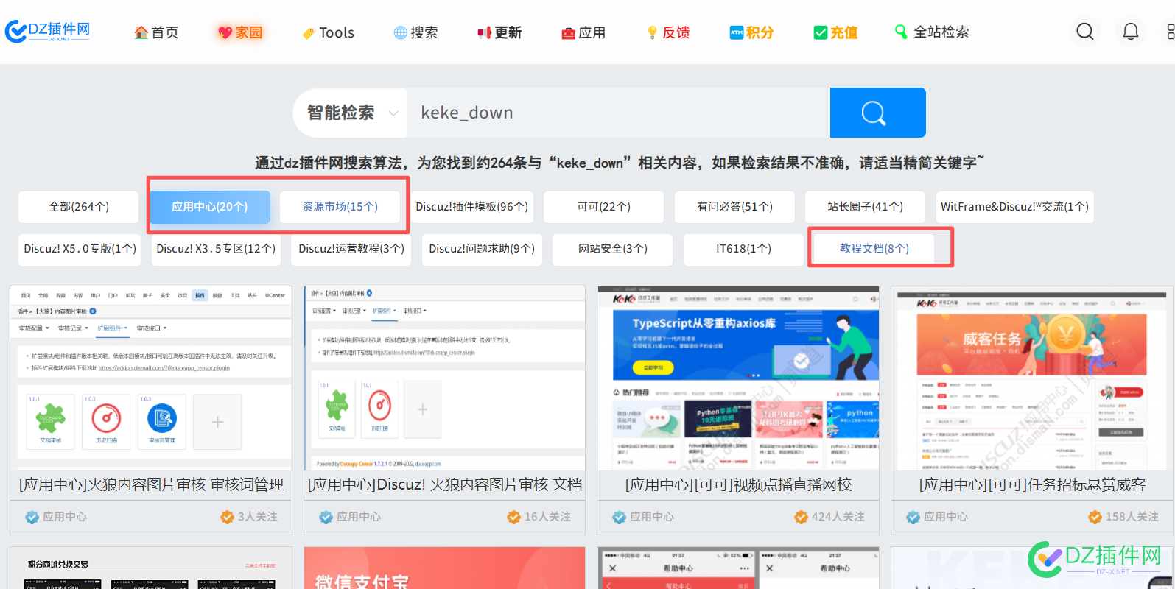This screenshot has width=1175, height=589.
Task: Open the Tools menu item
Action: pos(328,32)
